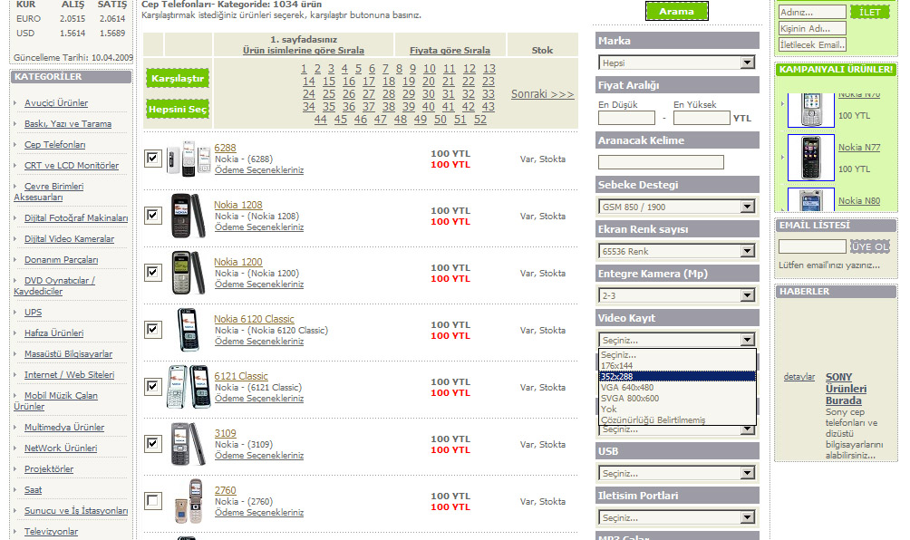Check the 2760 product checkbox
The image size is (910, 540).
(152, 500)
